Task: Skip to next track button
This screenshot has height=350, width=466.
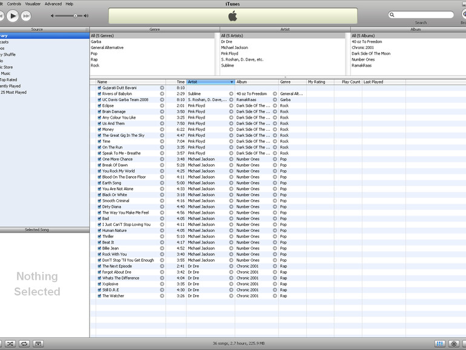Action: click(x=26, y=16)
